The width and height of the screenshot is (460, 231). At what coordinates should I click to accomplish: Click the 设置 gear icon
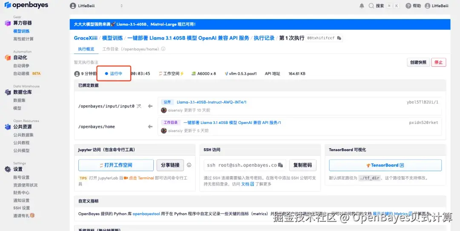coord(8,169)
